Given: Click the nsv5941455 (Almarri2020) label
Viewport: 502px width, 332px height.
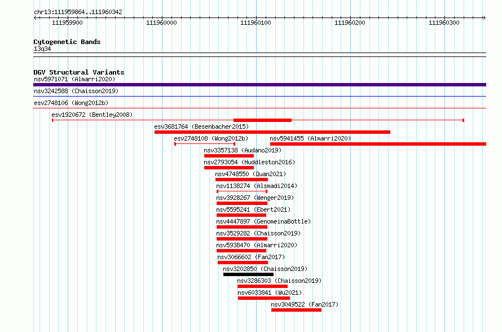Looking at the screenshot, I should pos(310,138).
